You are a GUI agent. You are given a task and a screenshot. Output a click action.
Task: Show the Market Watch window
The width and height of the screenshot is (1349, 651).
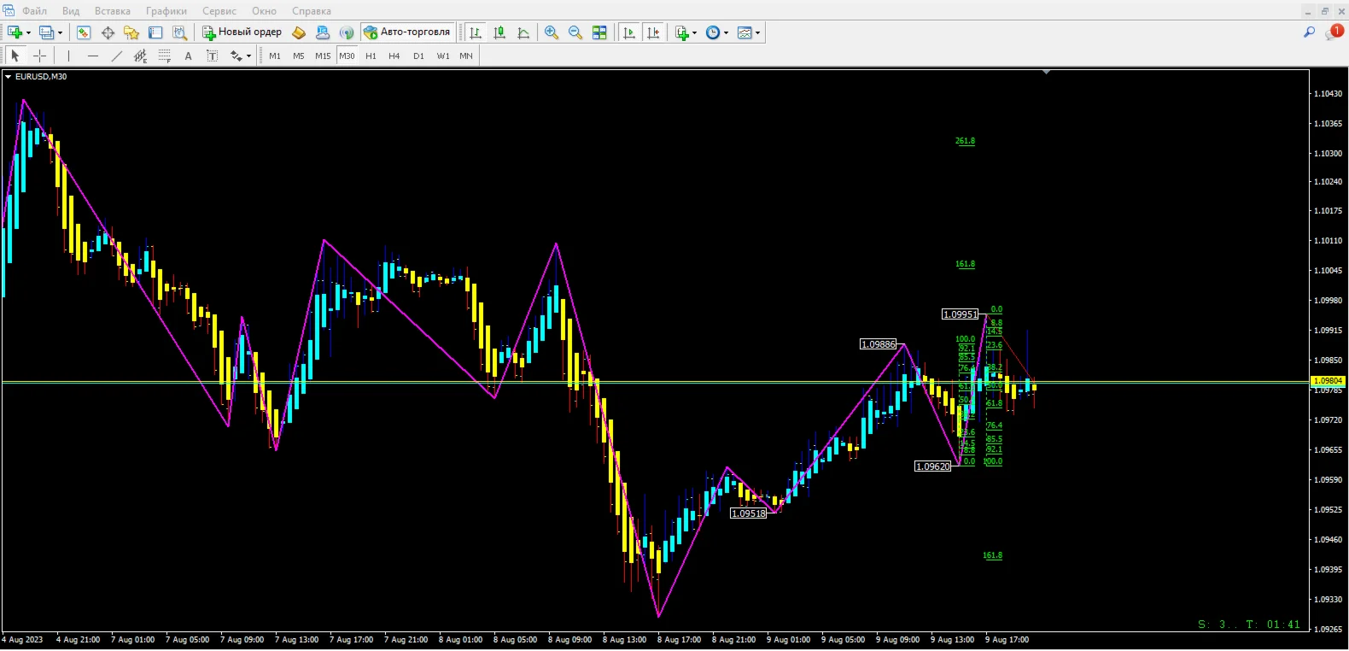[x=84, y=32]
